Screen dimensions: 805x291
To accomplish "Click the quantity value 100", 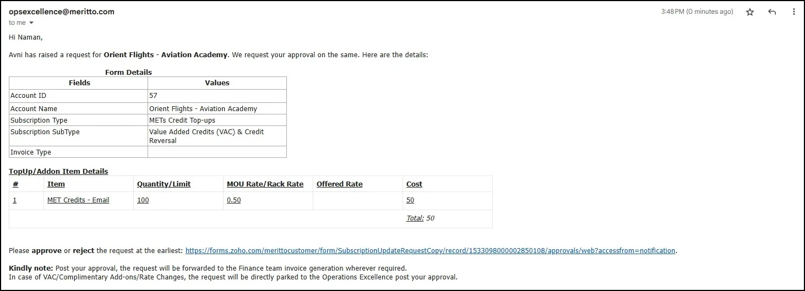I will (x=143, y=200).
